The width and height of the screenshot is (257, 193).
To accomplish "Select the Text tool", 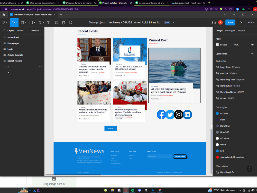I will (x=49, y=22).
